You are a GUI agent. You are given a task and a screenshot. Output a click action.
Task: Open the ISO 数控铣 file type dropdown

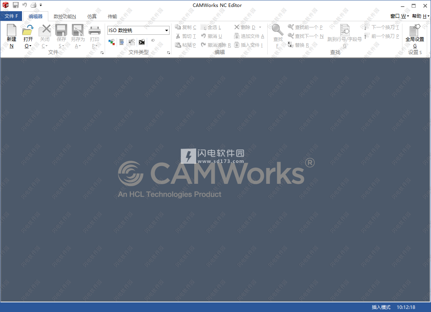tap(166, 30)
